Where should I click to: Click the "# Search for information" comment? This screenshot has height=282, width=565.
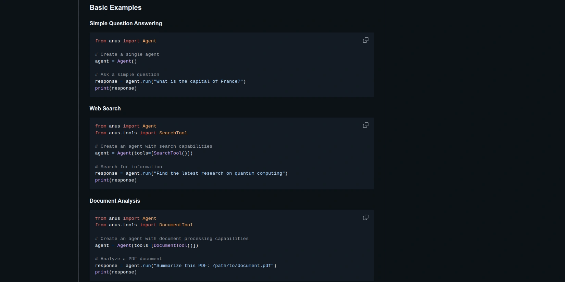[128, 167]
